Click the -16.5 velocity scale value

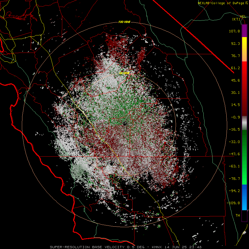click(x=234, y=129)
